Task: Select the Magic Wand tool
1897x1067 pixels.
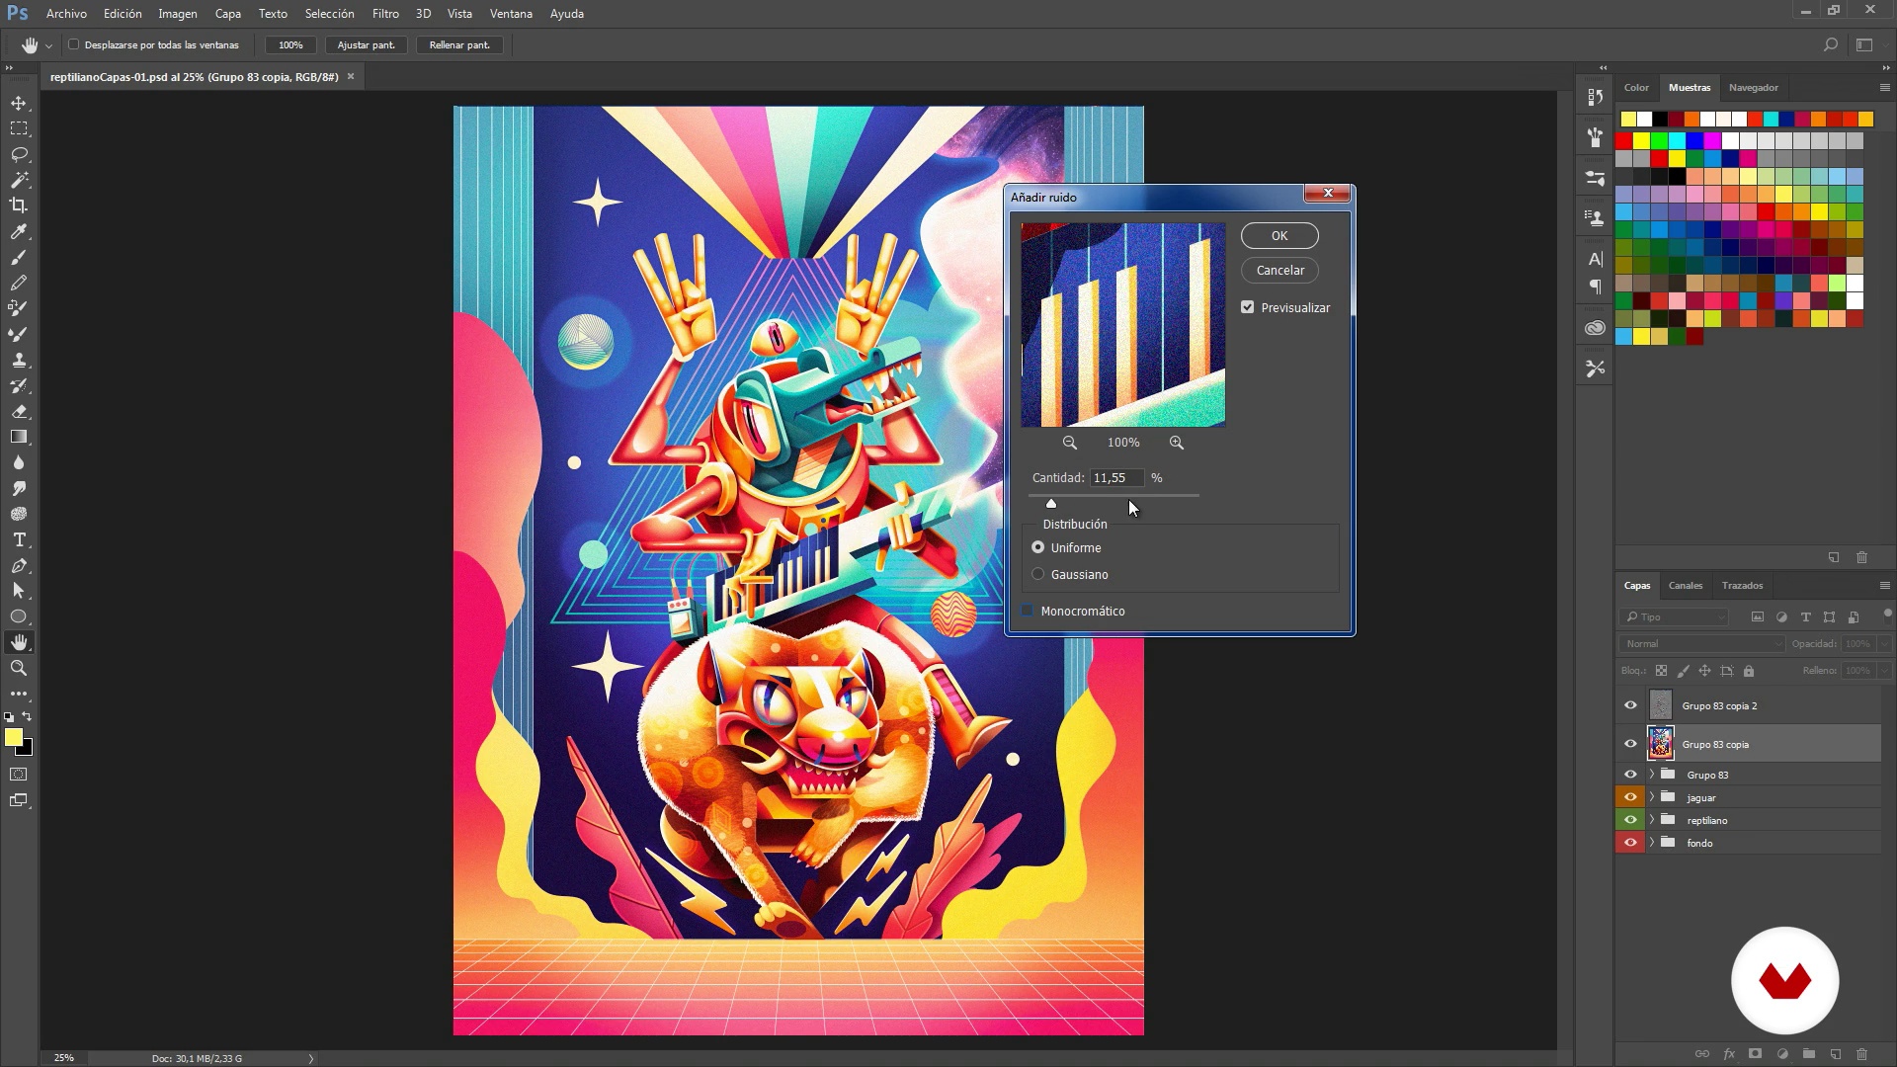Action: coord(19,181)
